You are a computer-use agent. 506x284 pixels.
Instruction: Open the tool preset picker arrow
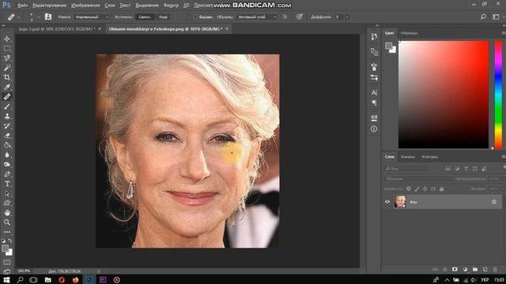[x=18, y=17]
